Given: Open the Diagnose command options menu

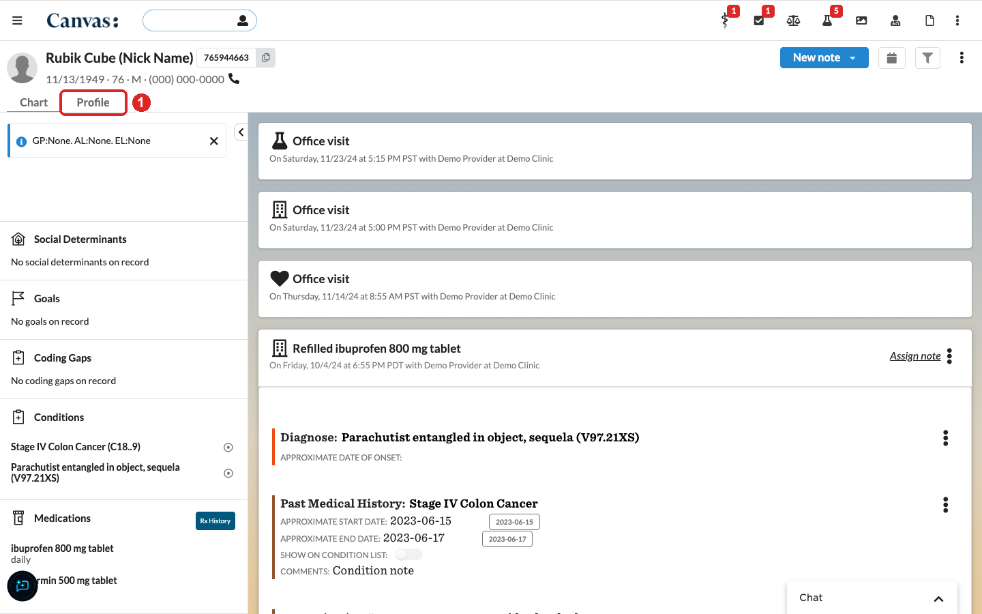Looking at the screenshot, I should tap(945, 438).
